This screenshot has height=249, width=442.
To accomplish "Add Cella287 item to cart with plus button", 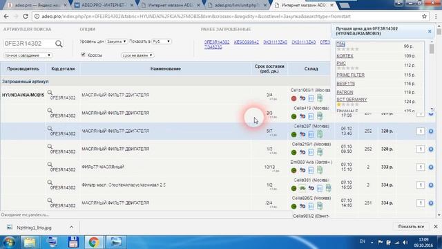I will [x=431, y=131].
